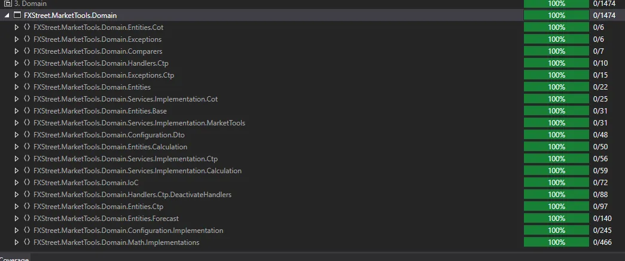Click namespace icon of Entities.Calculation row

pos(27,147)
